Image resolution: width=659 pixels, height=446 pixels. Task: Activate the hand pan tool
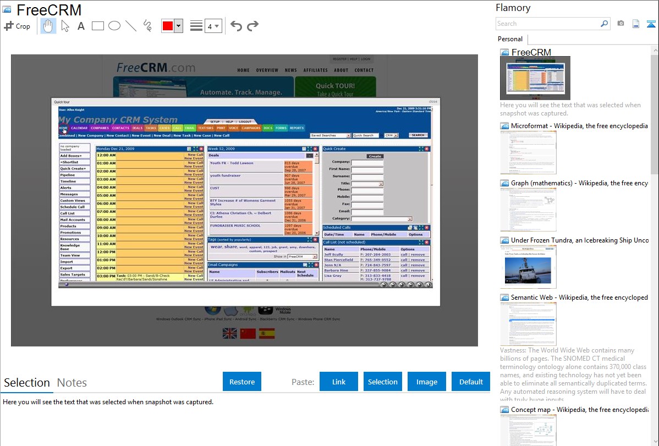(48, 26)
